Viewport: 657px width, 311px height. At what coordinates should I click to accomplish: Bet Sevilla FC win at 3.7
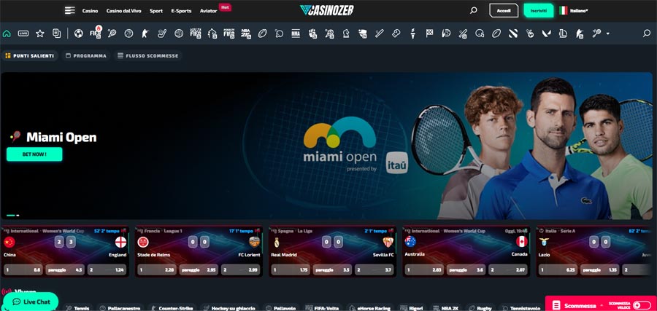point(374,270)
